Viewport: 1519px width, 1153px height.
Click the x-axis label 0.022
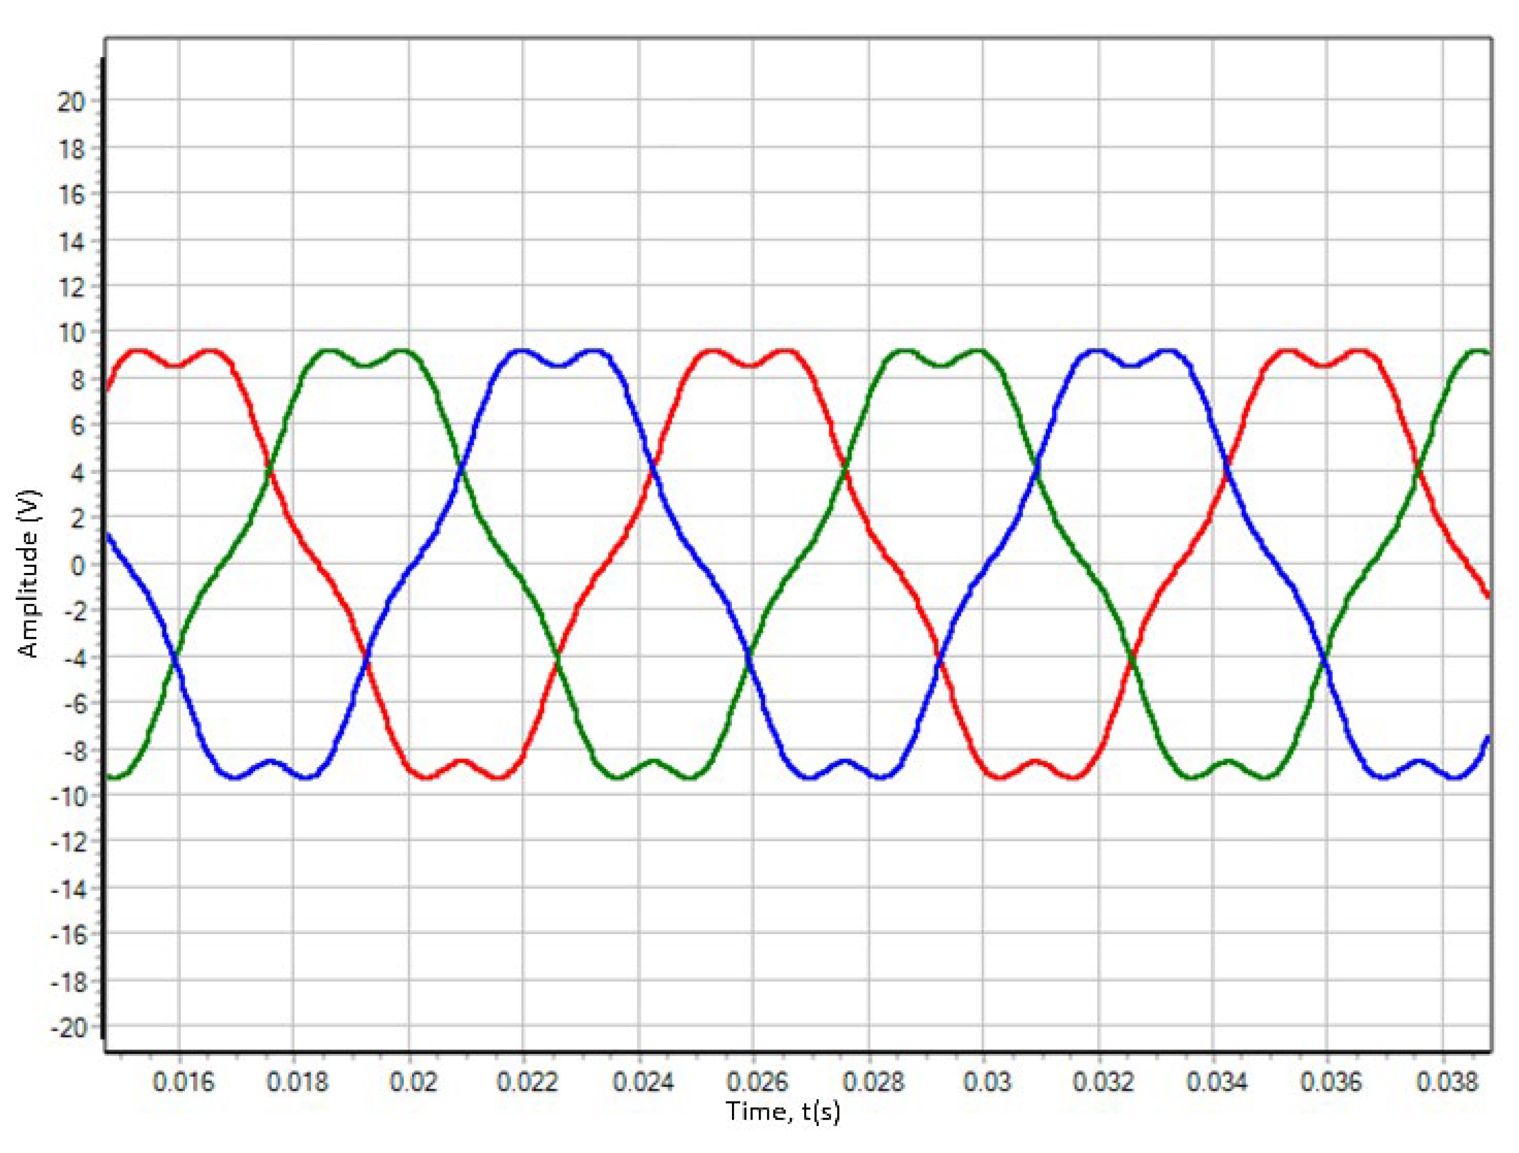click(527, 1082)
